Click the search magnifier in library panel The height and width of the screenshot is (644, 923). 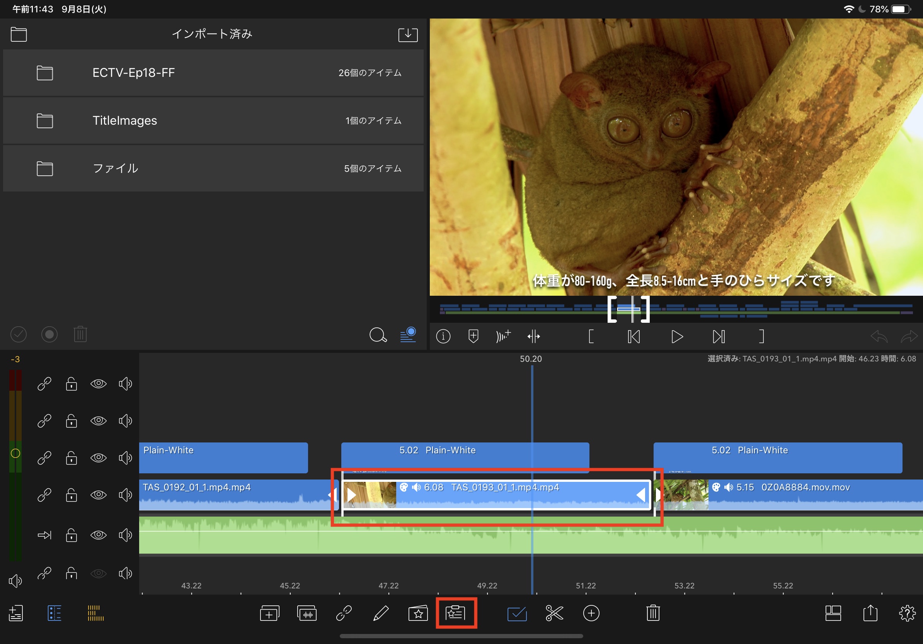coord(378,334)
